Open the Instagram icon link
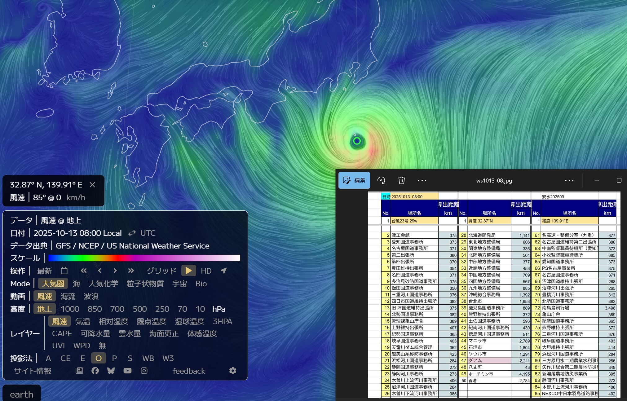 tap(144, 371)
